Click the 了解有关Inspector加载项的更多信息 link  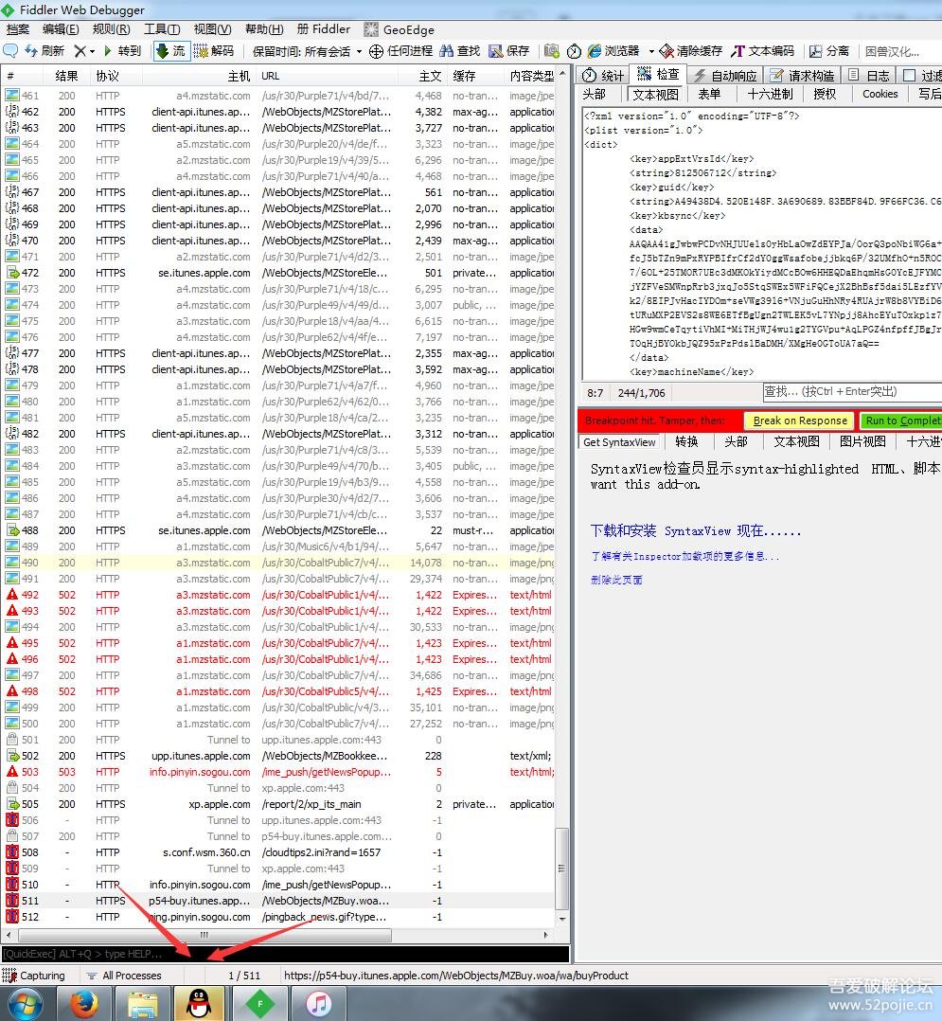pos(684,557)
